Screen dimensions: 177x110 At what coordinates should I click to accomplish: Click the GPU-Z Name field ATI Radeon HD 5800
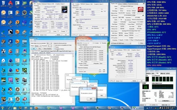[x=127, y=6]
